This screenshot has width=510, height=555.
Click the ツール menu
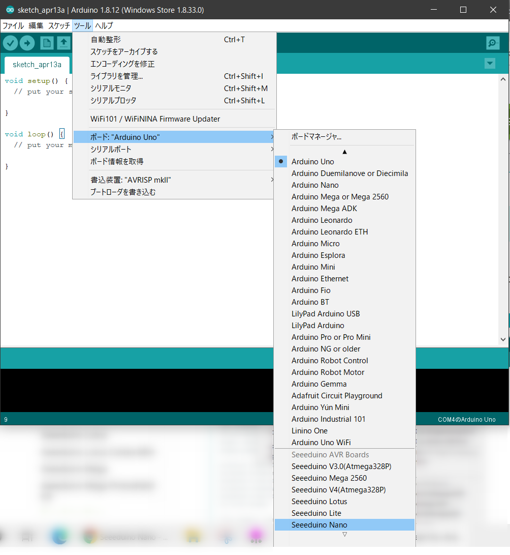[x=82, y=25]
